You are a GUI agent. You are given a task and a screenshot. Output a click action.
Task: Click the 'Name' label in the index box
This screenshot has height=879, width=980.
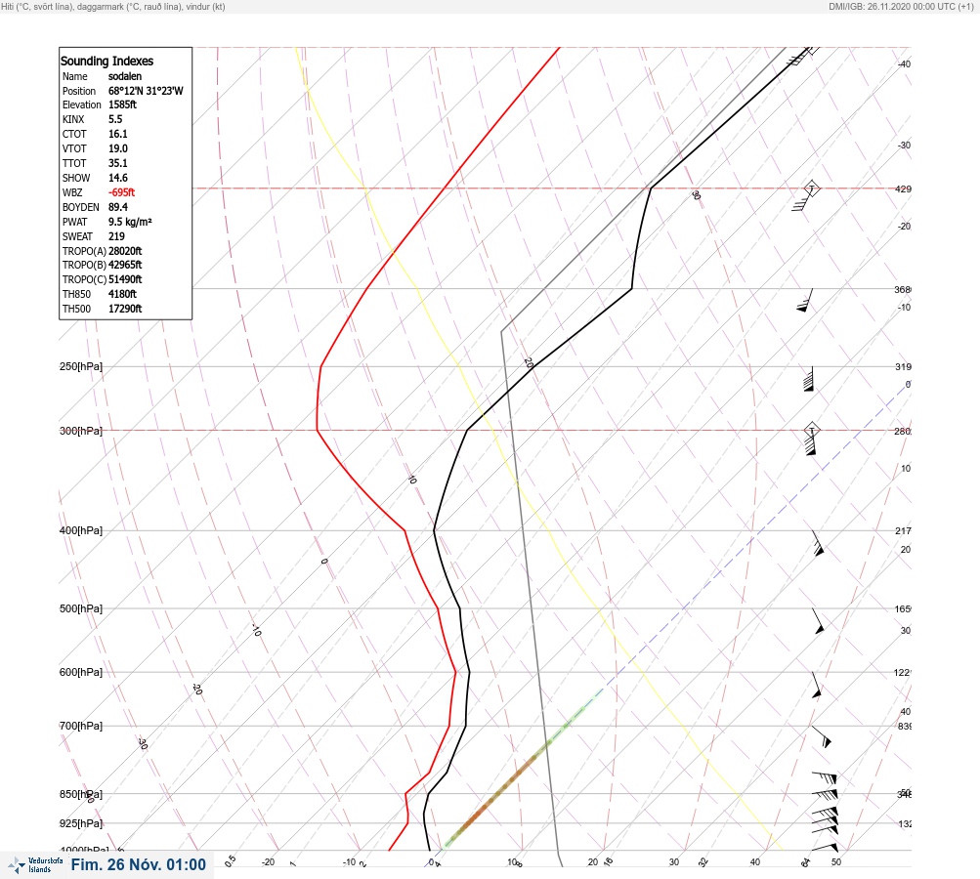tap(75, 76)
